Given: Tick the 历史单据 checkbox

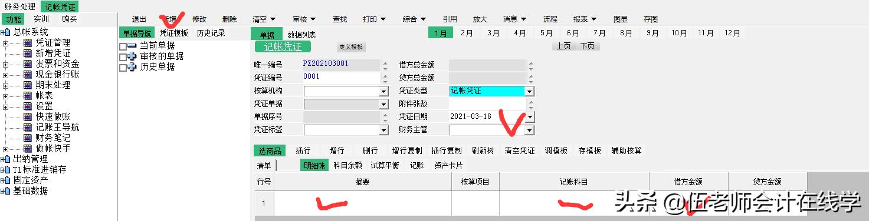Looking at the screenshot, I should pyautogui.click(x=123, y=68).
